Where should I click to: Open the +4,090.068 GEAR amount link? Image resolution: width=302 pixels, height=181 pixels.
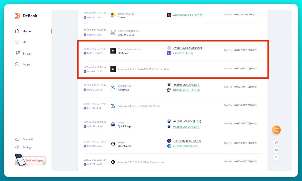click(x=188, y=15)
